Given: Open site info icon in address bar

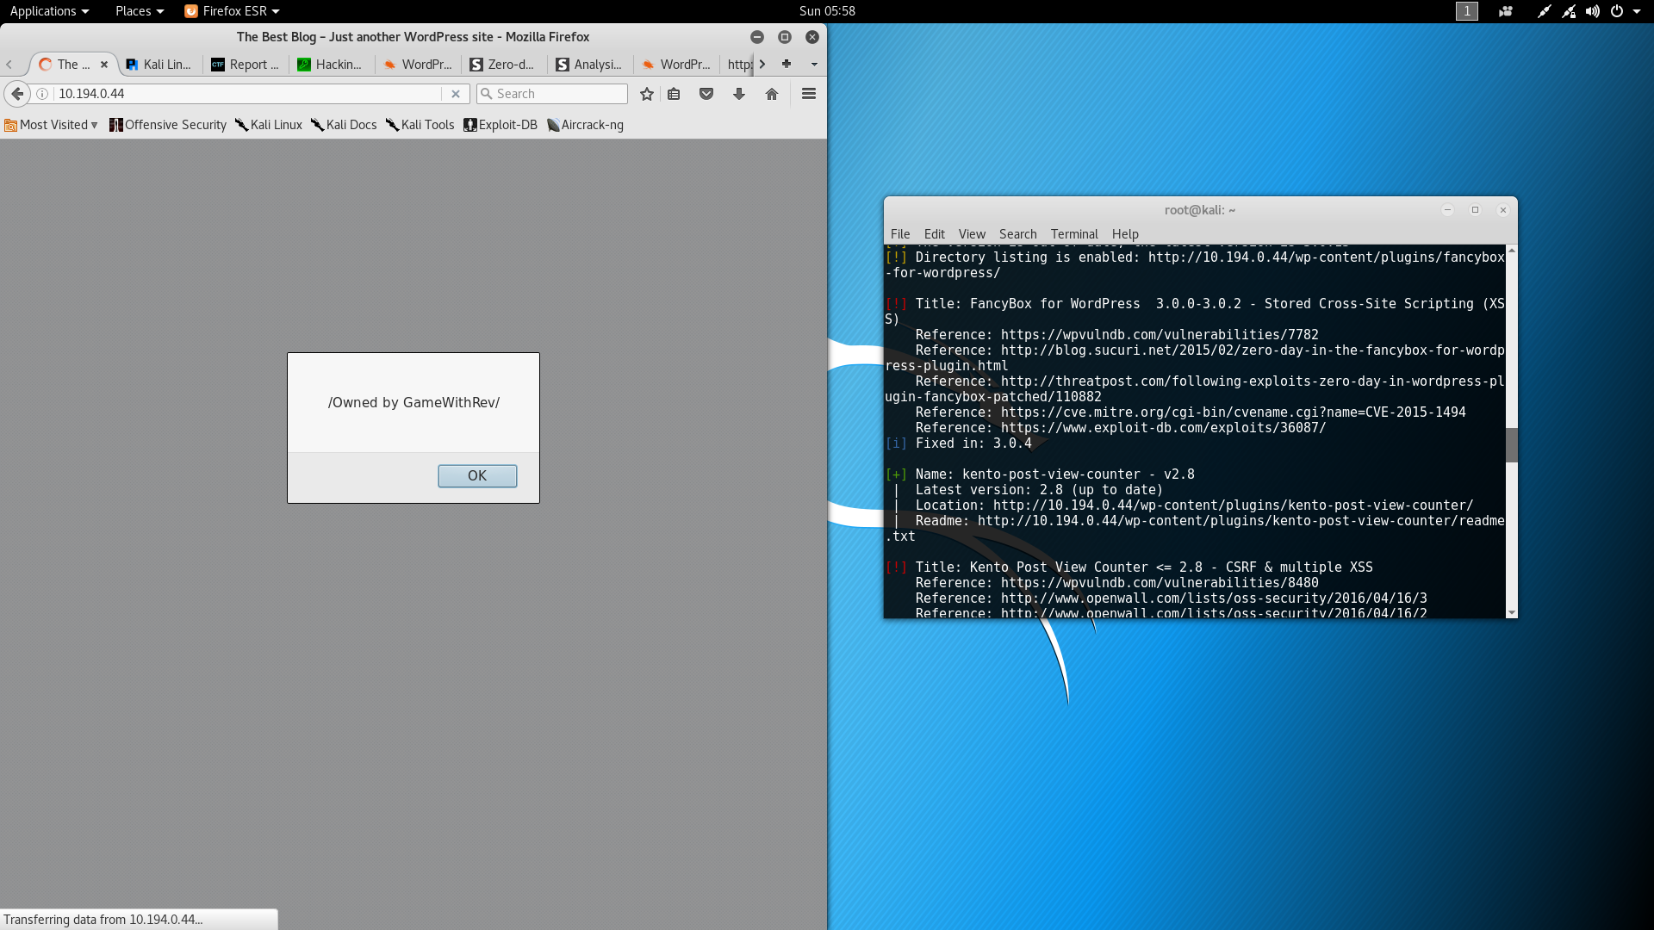Looking at the screenshot, I should (42, 94).
